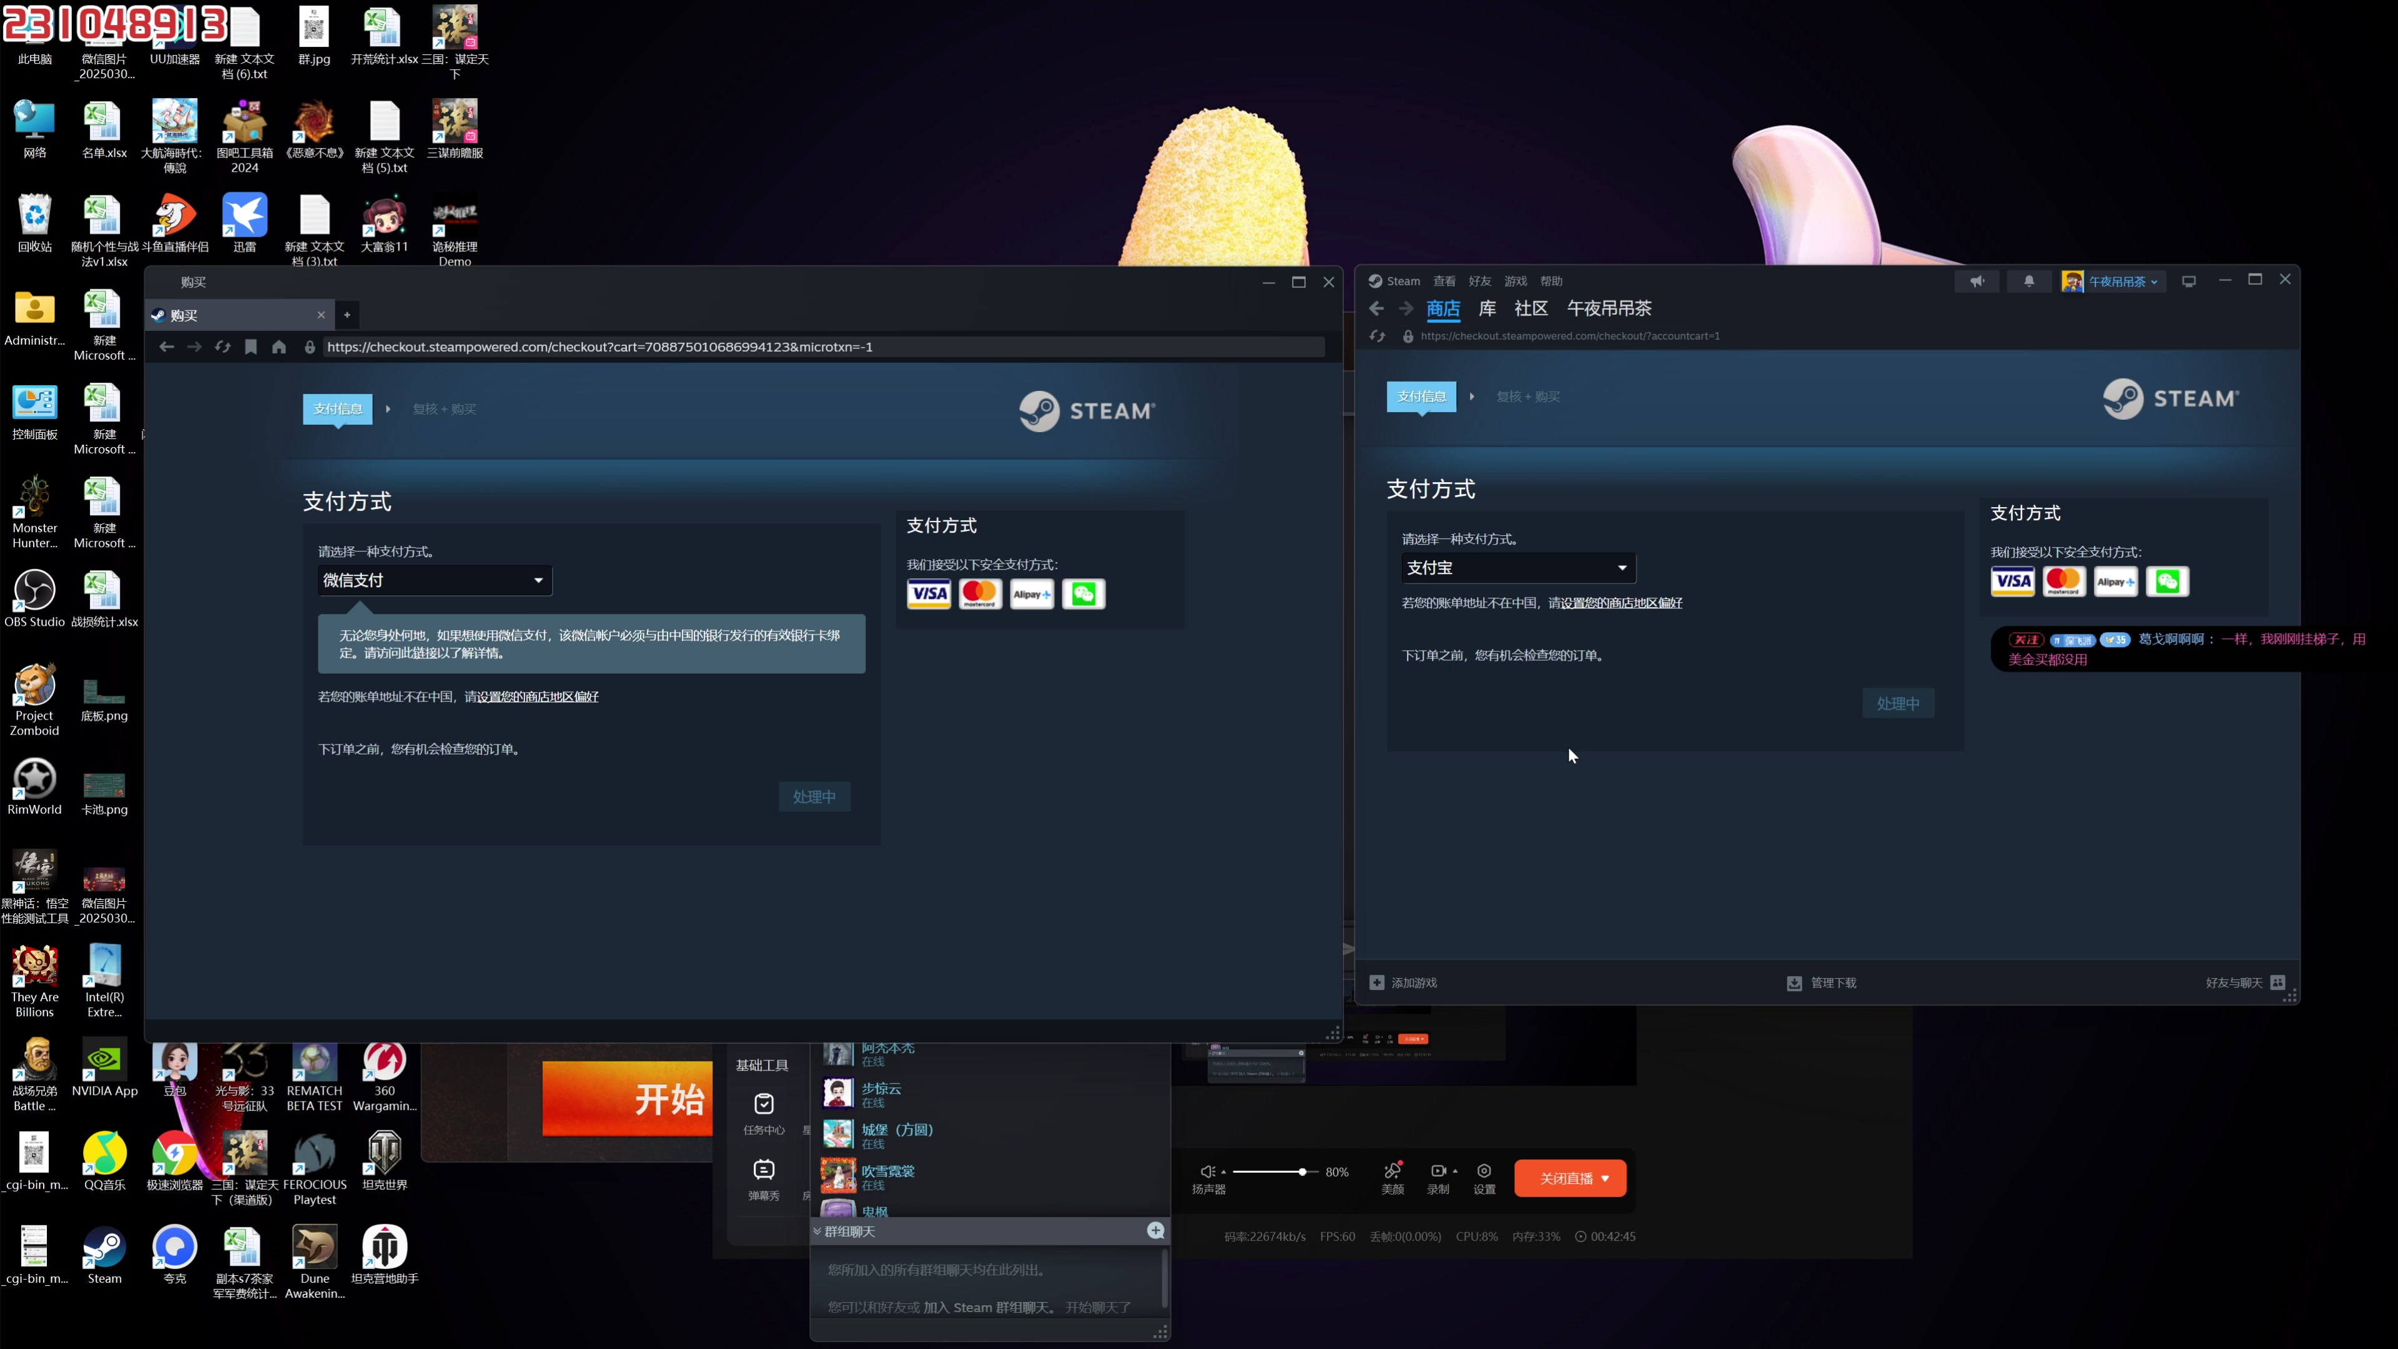Open OBS Studio desktop icon
Screen dimensions: 2398x1349
34,599
